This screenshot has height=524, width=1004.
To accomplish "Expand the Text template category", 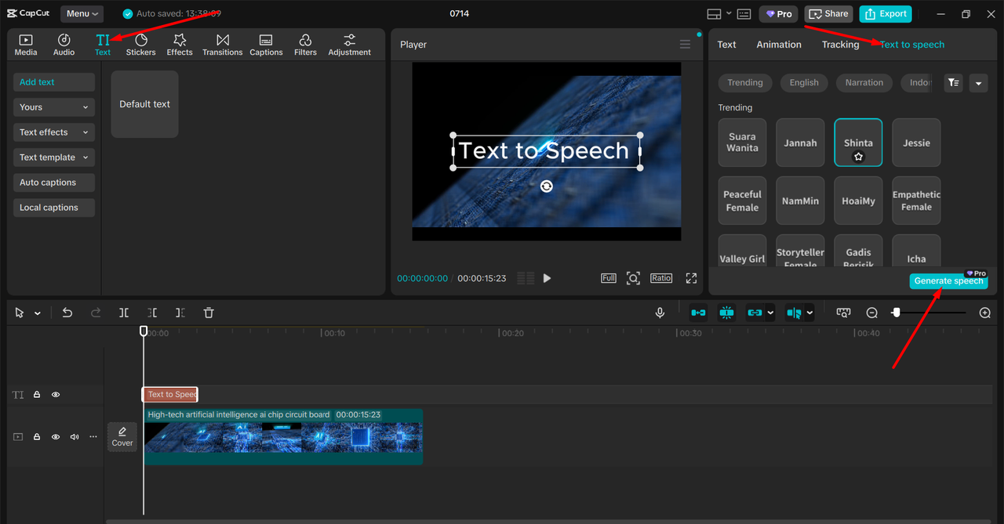I will coord(54,157).
